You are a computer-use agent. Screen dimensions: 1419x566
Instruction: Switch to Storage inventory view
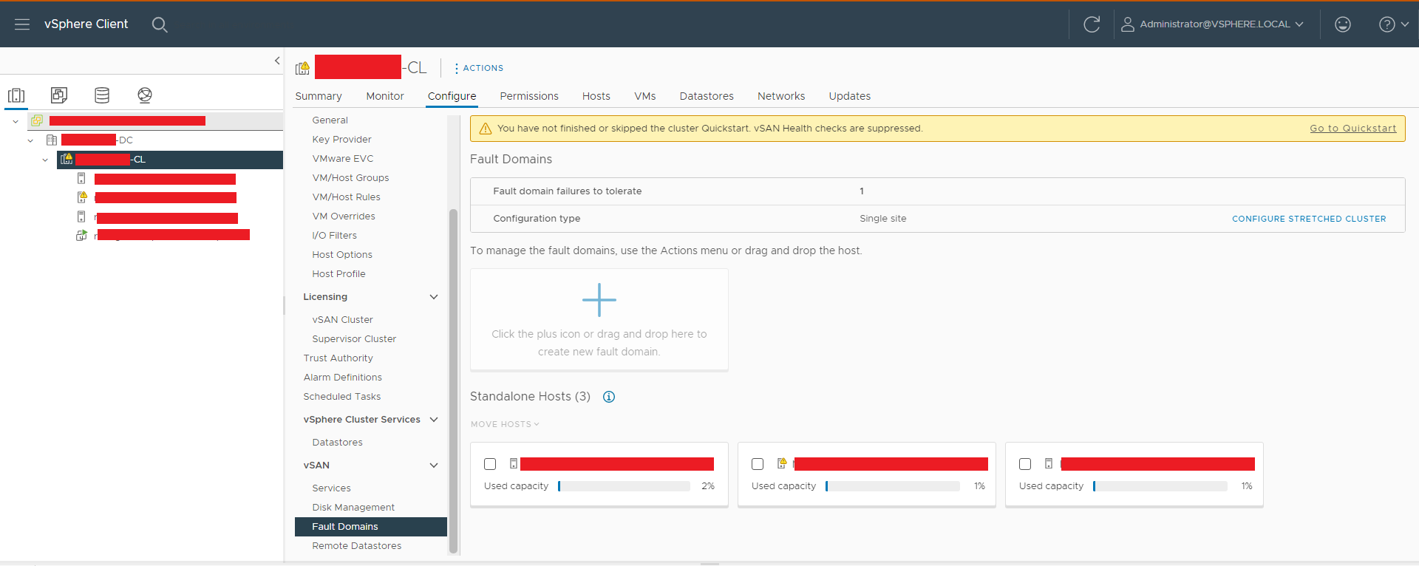102,95
